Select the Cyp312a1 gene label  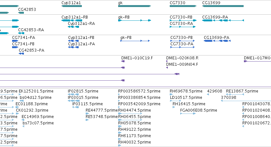point(71,3)
